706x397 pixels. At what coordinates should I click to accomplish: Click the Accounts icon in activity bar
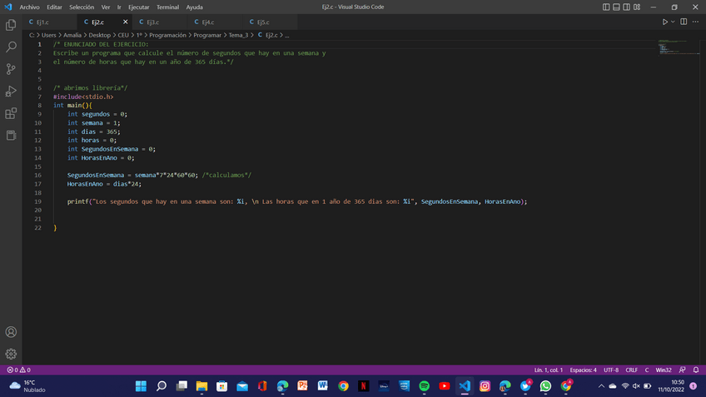coord(11,333)
